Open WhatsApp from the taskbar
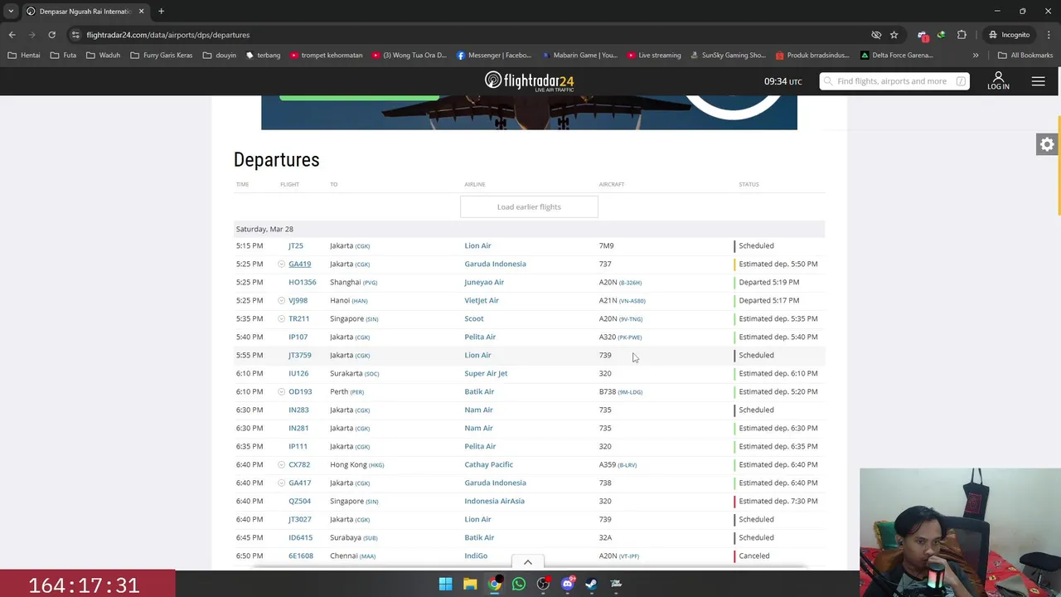 point(519,584)
